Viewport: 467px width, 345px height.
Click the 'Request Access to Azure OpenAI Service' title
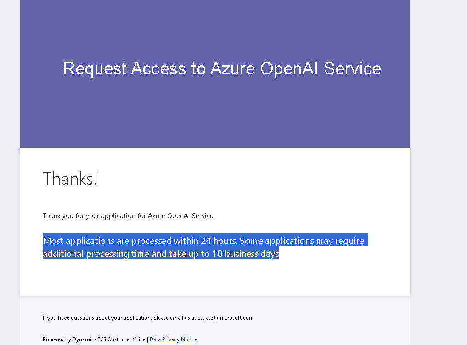tap(222, 68)
